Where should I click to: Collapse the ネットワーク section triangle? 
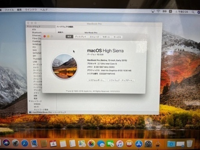(x=30, y=101)
